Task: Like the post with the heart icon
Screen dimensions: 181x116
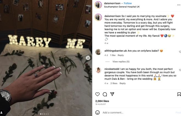Action: (97, 94)
